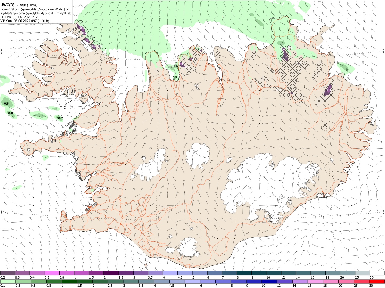Click the bright pink upper swatch labeled 0.5
The height and width of the screenshot is (288, 385).
point(52,273)
